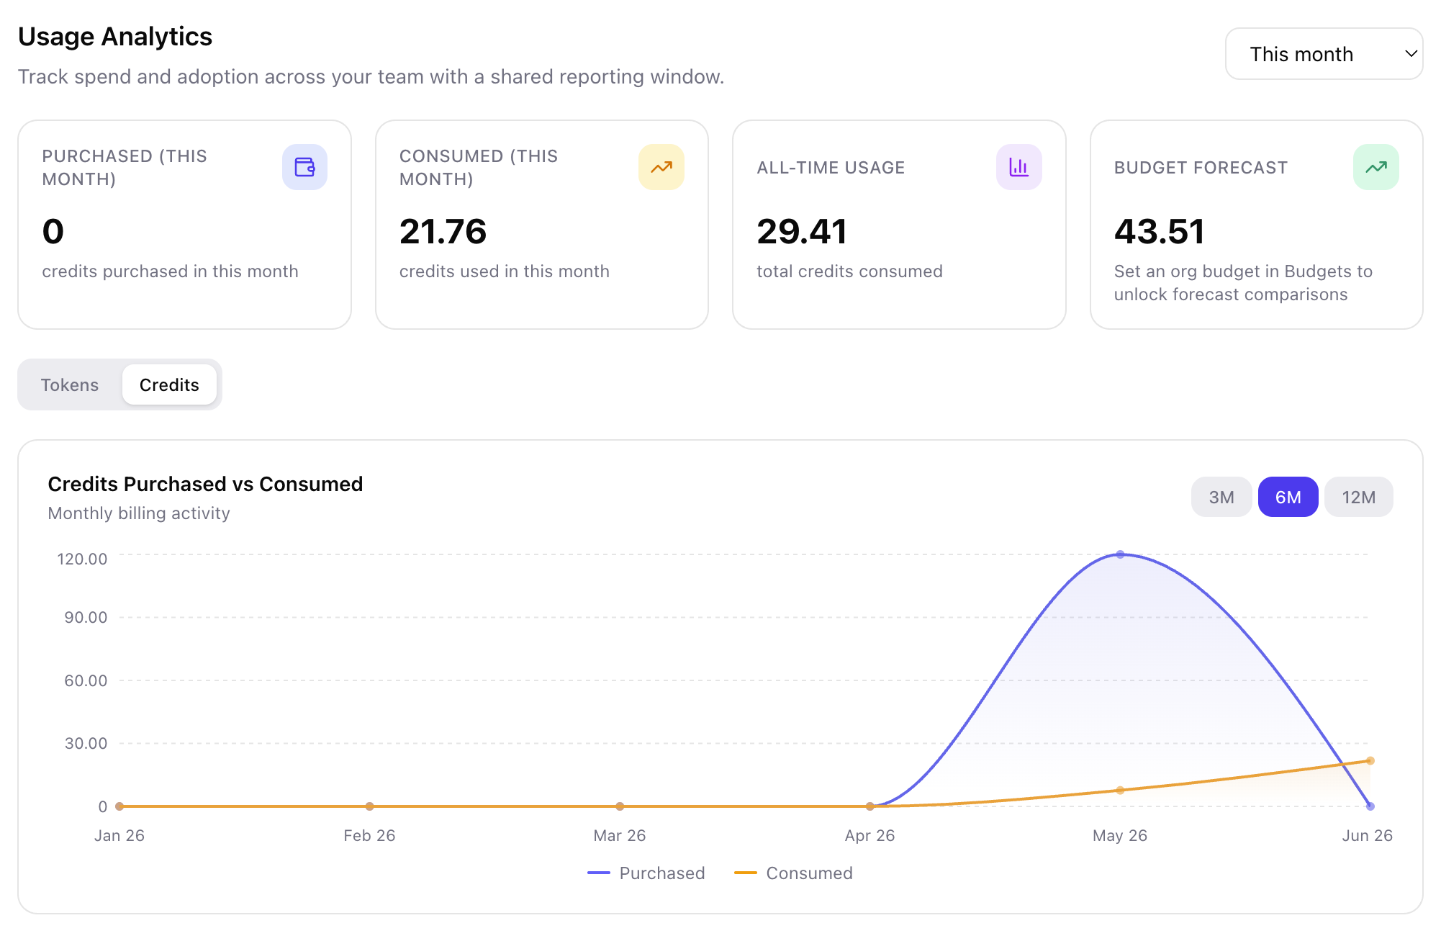This screenshot has height=936, width=1441.
Task: Set chart range to 3M
Action: tap(1221, 497)
